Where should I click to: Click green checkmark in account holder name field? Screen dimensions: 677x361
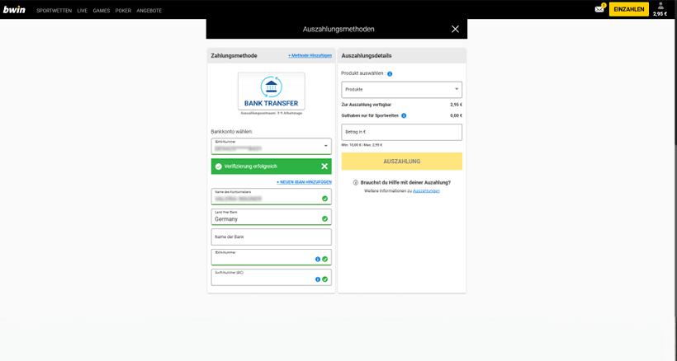(x=324, y=199)
